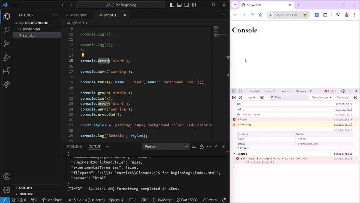This screenshot has width=360, height=203.
Task: Open the script.js:22 source link
Action: click(343, 159)
